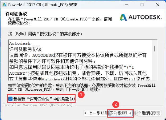Cancel installation using 取消(C) button

click(x=149, y=113)
